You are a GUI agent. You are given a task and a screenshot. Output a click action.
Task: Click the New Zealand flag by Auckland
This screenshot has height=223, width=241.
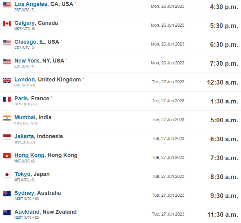coord(7,213)
